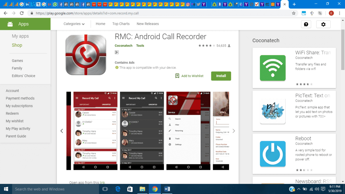Click the S extension icon in Chrome toolbar
Viewport: 345px width, 194px height.
[320, 13]
